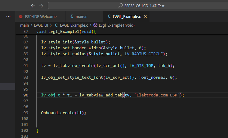
Task: Click on lv_style_init(&style_bullet) code
Action: (x=76, y=42)
